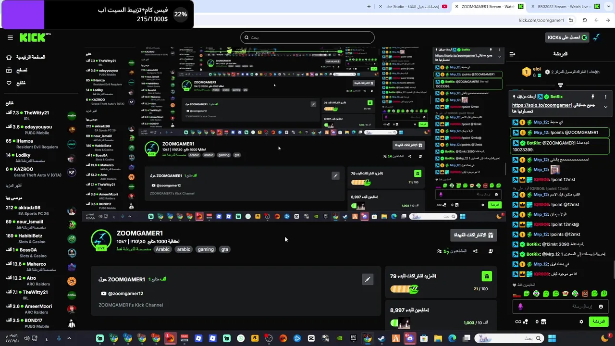The height and width of the screenshot is (346, 615).
Task: Expand the chat leaderboard handle
Action: point(560,85)
